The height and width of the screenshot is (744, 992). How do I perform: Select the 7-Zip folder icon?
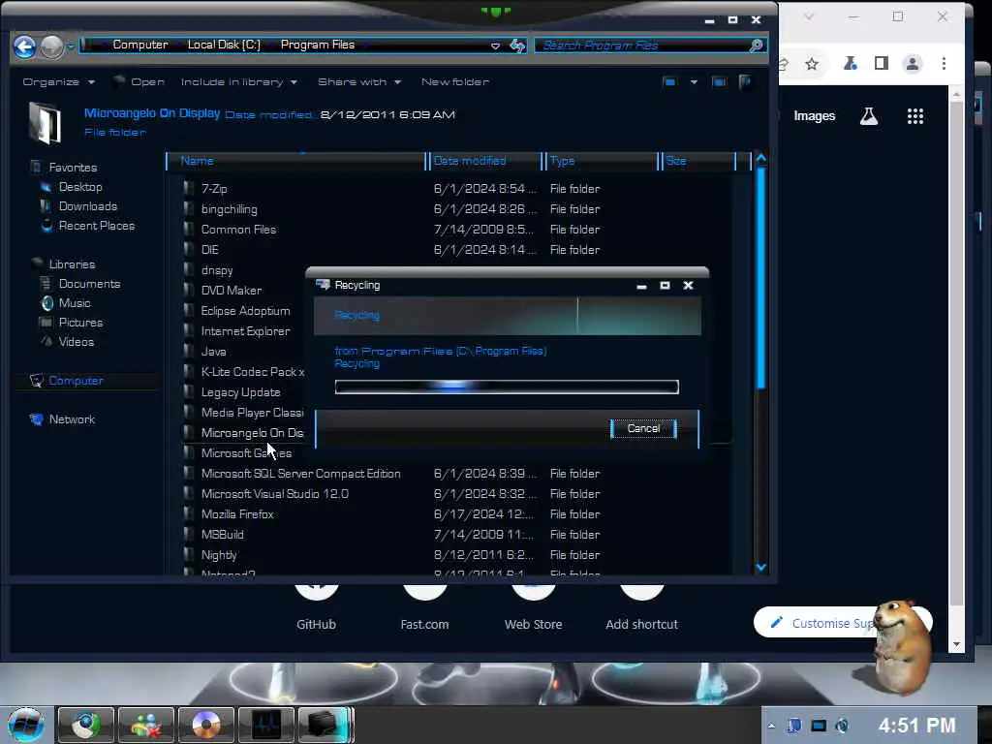pos(189,189)
